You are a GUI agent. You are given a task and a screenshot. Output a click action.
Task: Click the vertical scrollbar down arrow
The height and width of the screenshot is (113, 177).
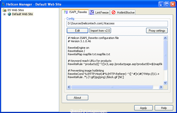165,83
